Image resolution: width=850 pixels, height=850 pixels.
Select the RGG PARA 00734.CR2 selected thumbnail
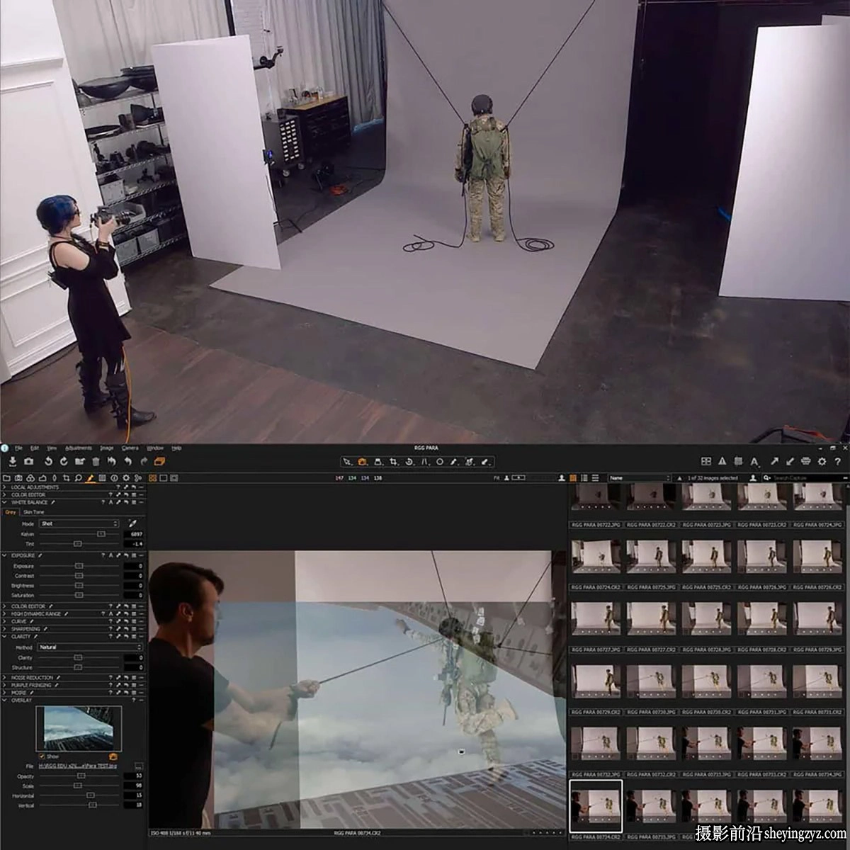coord(596,806)
